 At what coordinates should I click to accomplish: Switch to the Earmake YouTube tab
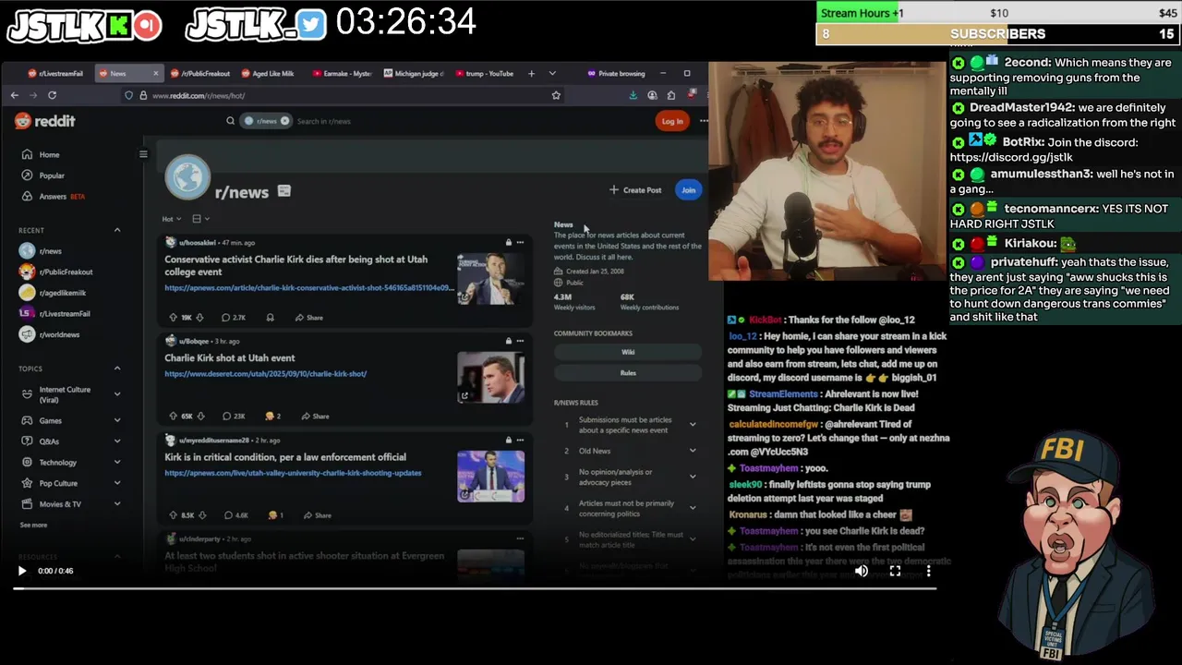[342, 73]
